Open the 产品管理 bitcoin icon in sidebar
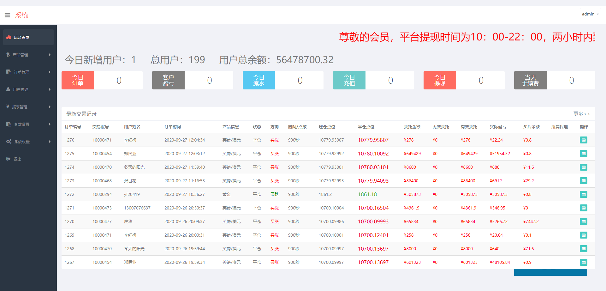606x291 pixels. point(8,54)
